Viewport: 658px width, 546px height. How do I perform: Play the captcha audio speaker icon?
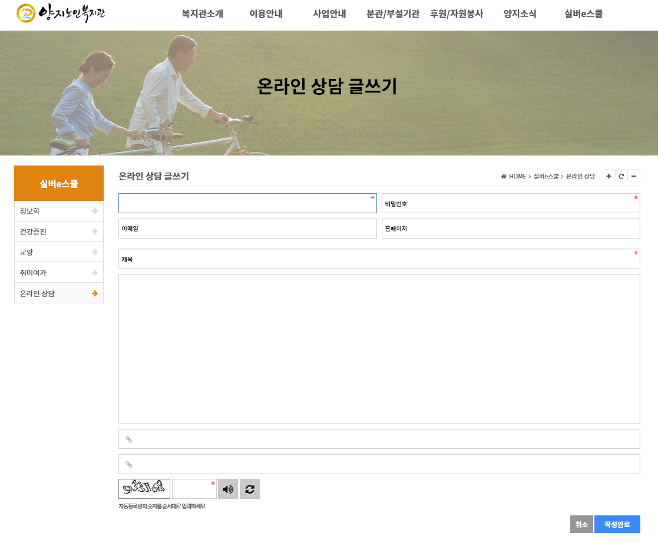[x=228, y=489]
